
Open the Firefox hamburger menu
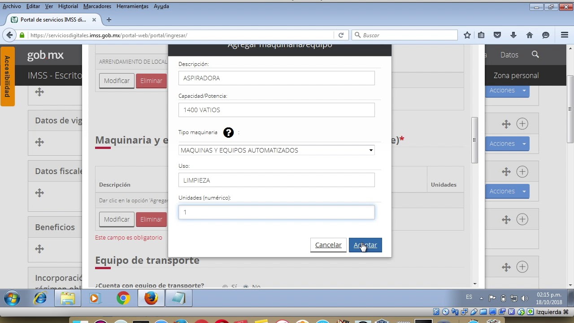[565, 35]
